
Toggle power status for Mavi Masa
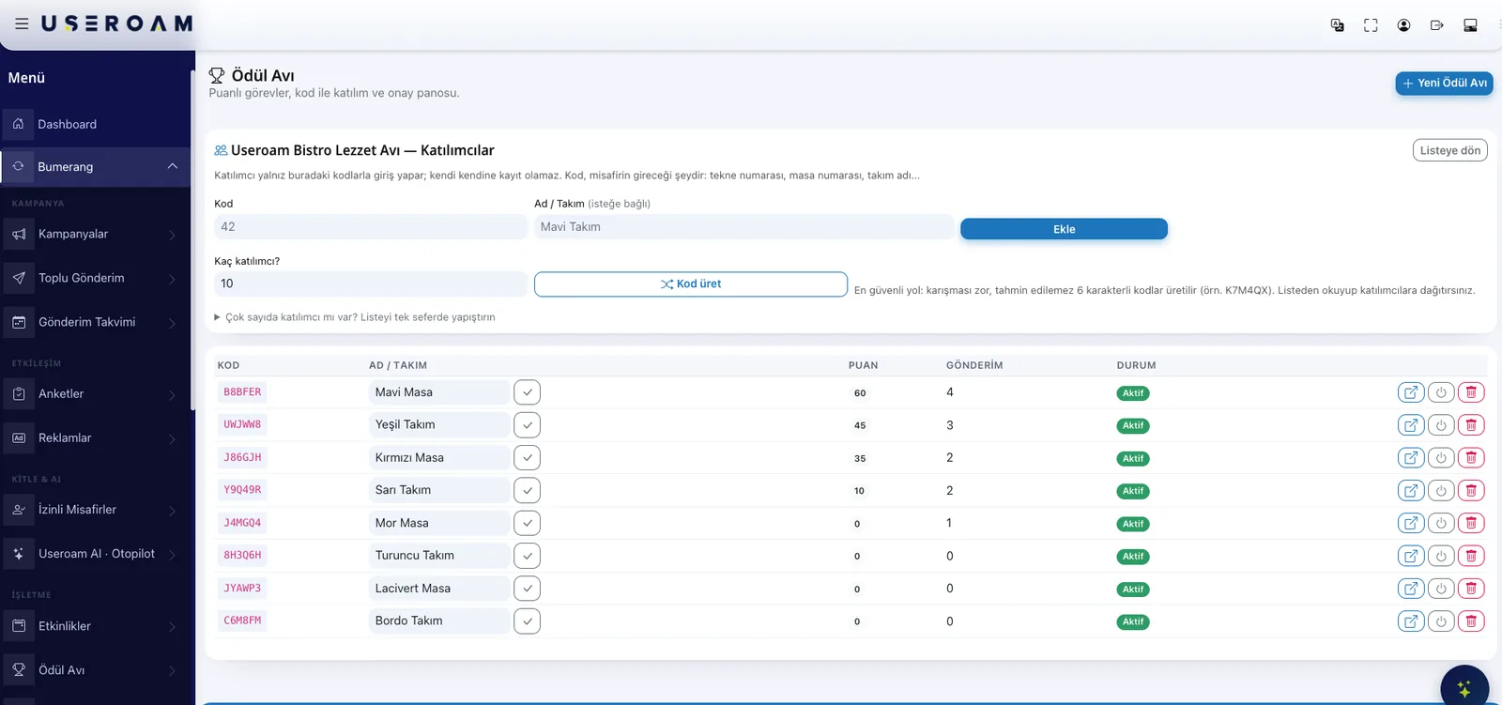(x=1441, y=392)
